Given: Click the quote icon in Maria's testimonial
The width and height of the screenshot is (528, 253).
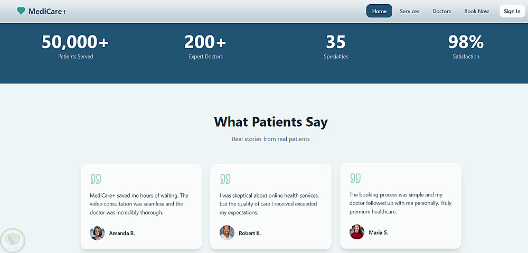Looking at the screenshot, I should click(x=355, y=178).
